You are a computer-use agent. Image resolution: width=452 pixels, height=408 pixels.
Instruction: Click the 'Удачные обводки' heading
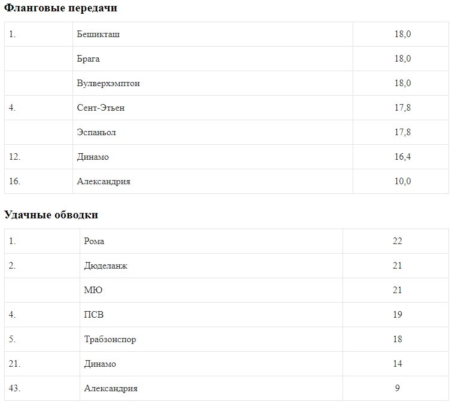pos(51,215)
